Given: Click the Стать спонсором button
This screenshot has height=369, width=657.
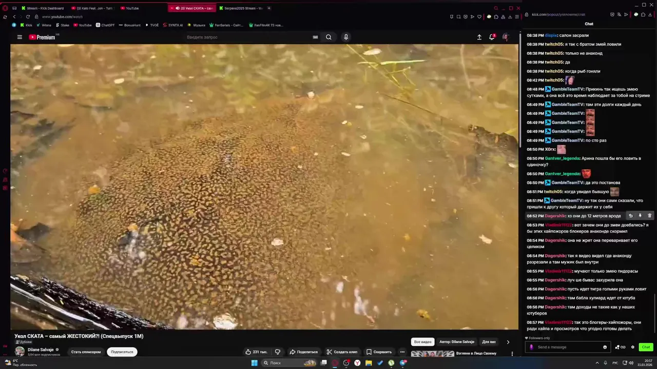Looking at the screenshot, I should (x=86, y=352).
